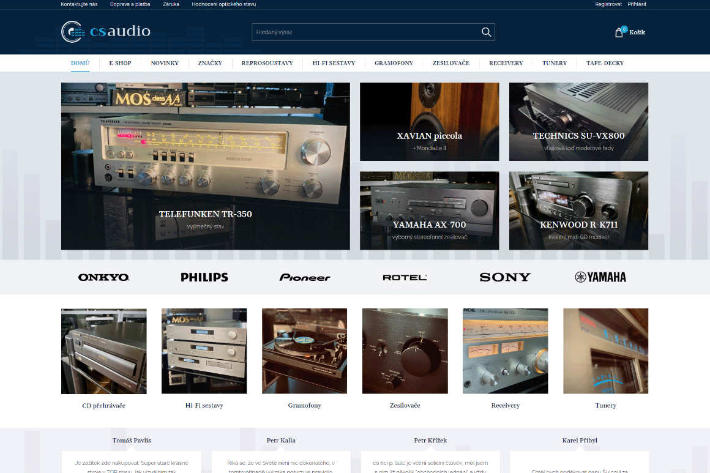Click the CD přehrávače category image
The width and height of the screenshot is (710, 473).
(x=103, y=351)
